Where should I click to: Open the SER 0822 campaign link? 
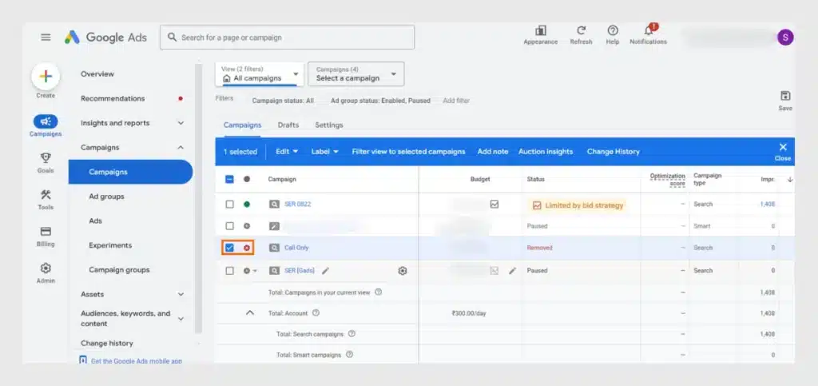click(297, 205)
